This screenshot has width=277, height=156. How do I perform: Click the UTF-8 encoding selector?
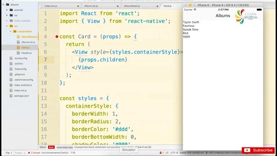tap(174, 153)
